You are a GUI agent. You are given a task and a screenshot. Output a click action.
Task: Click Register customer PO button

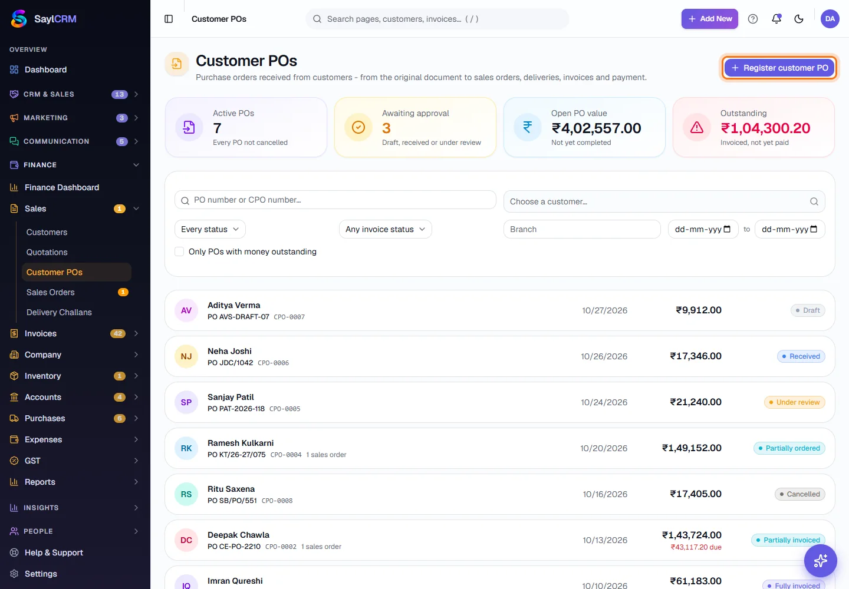pos(779,68)
